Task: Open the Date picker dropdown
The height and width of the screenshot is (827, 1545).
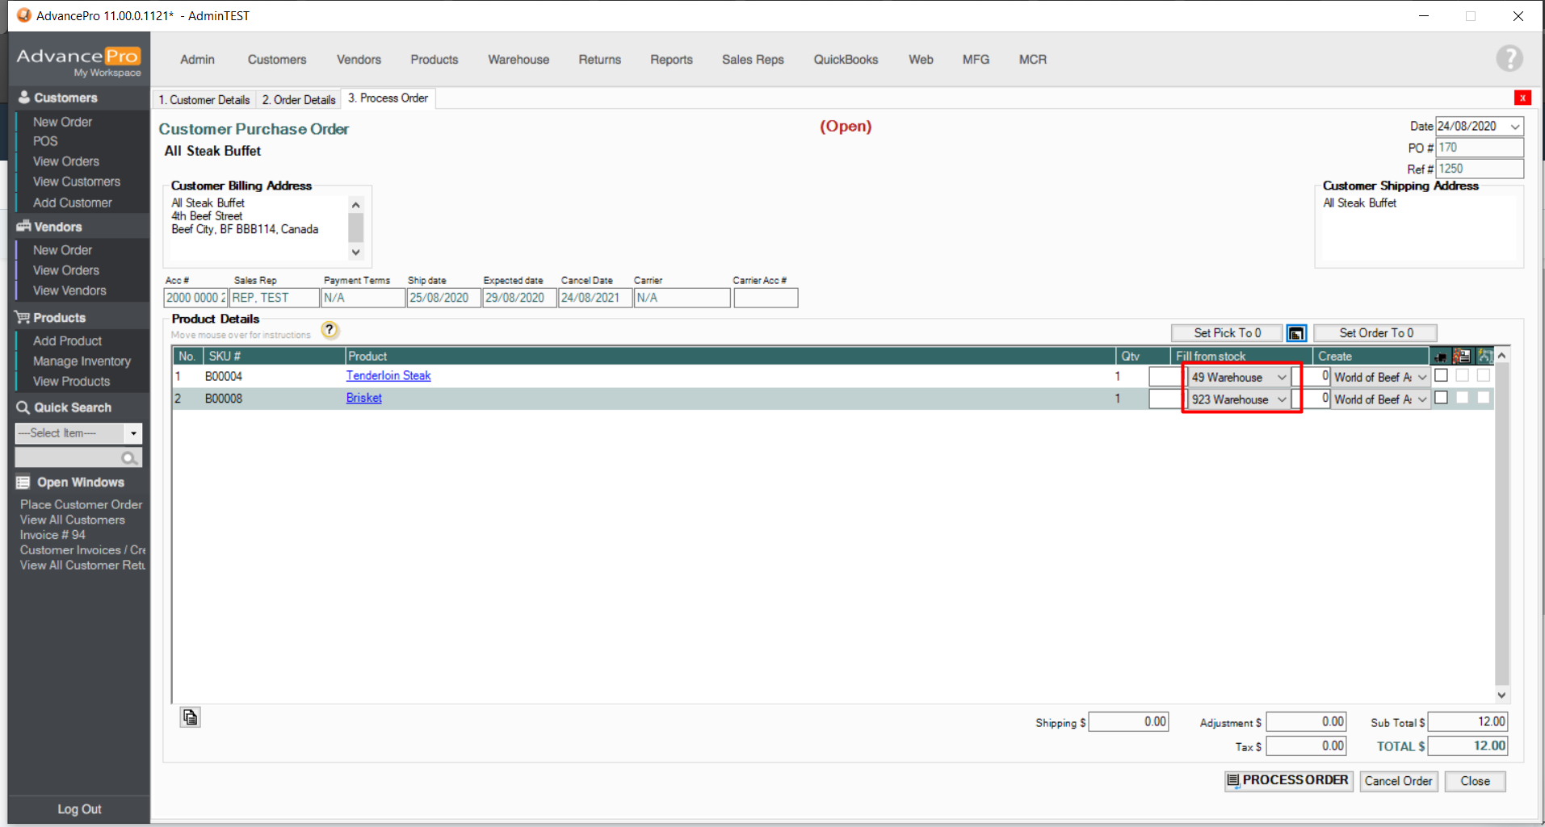Action: pyautogui.click(x=1515, y=127)
